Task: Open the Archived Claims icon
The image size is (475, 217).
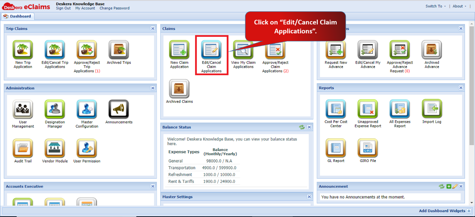Action: point(179,89)
